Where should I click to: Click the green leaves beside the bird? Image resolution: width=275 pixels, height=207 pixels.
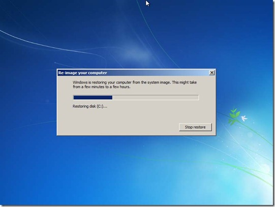click(234, 115)
